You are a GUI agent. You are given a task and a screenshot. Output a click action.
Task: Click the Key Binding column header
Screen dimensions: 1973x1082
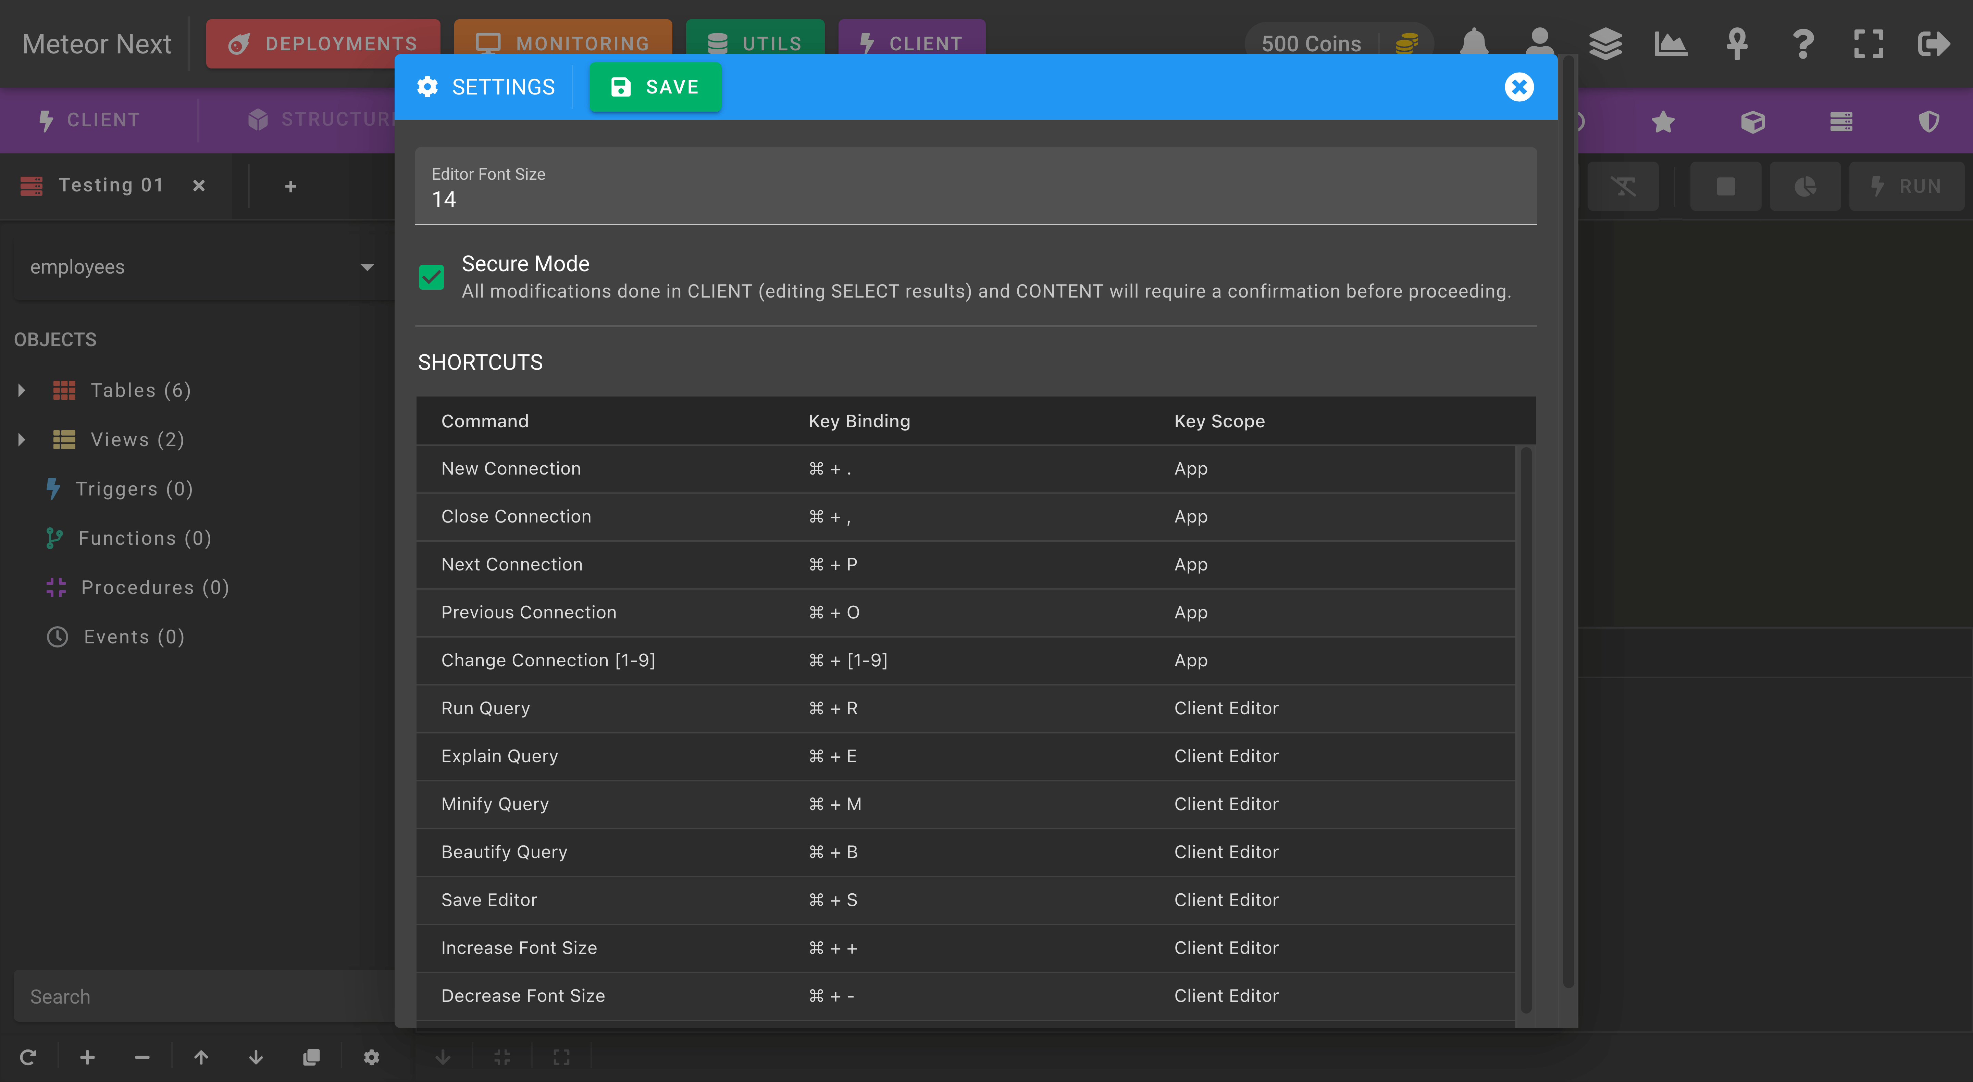(859, 421)
